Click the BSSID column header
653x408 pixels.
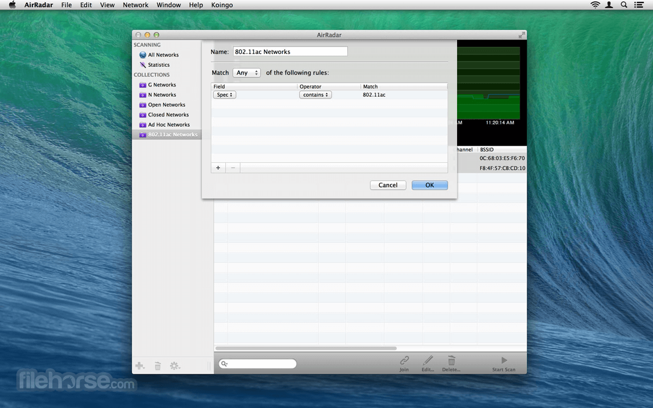tap(502, 150)
